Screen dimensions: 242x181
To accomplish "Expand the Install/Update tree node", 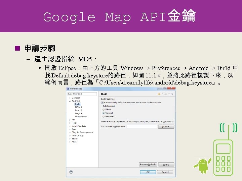I will (x=70, y=126).
